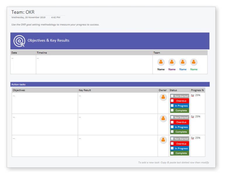Check Overdue in the second task row
The height and width of the screenshot is (177, 225).
pyautogui.click(x=172, y=122)
